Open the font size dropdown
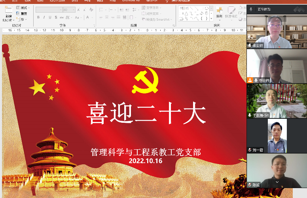The image size is (307, 198). point(74,10)
